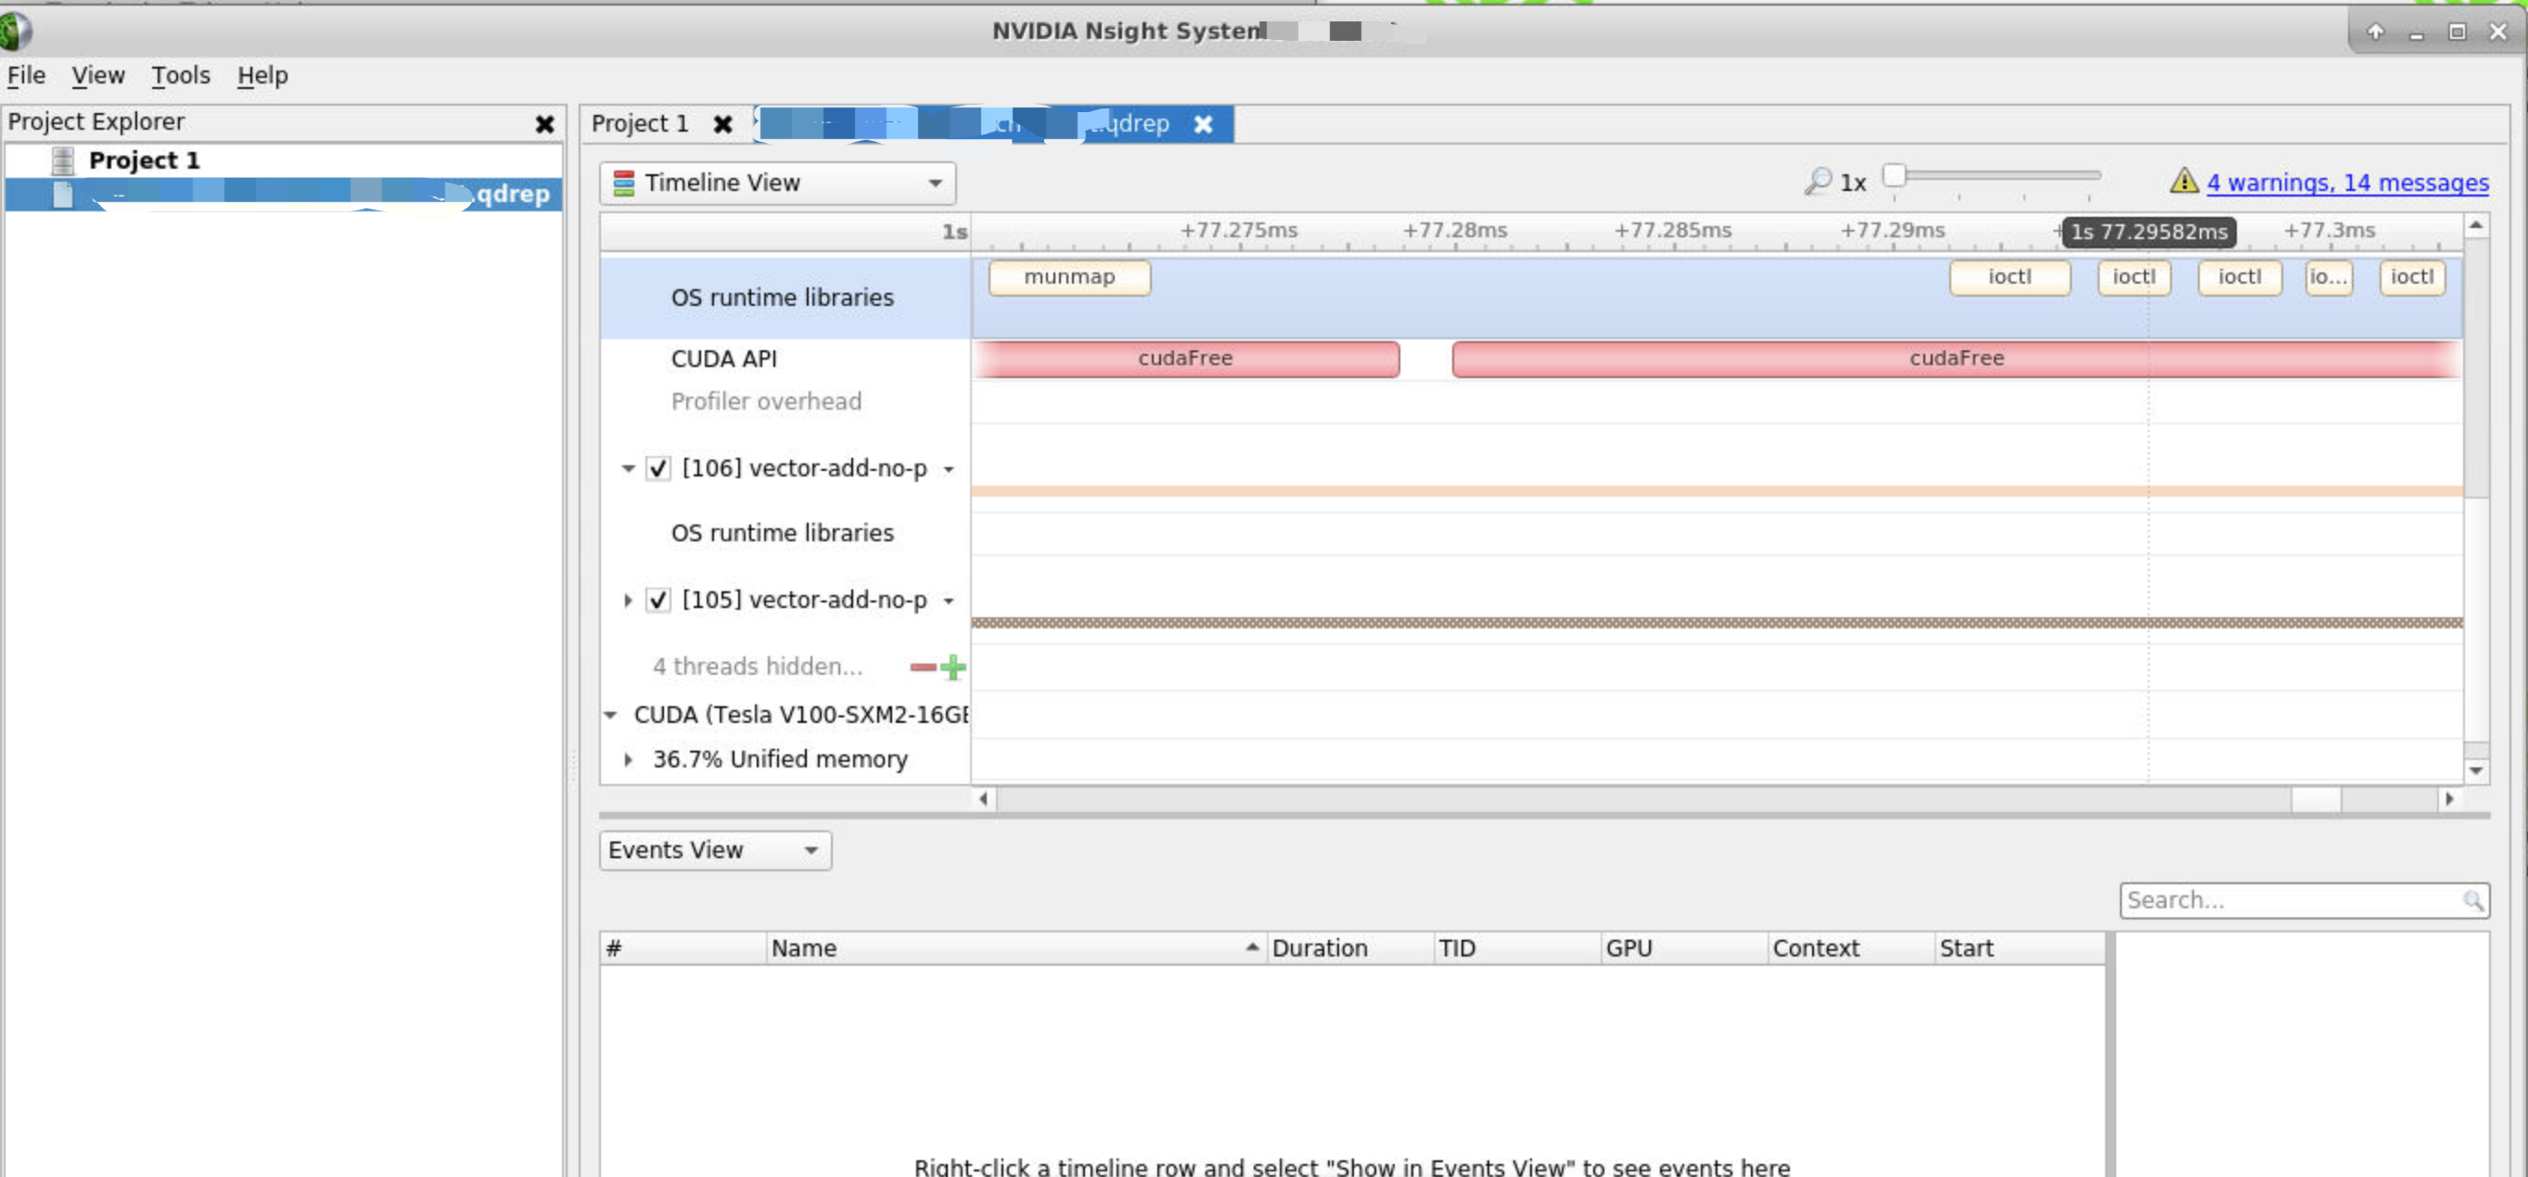Click the red minus hide-threads icon
The image size is (2528, 1177).
(x=923, y=667)
